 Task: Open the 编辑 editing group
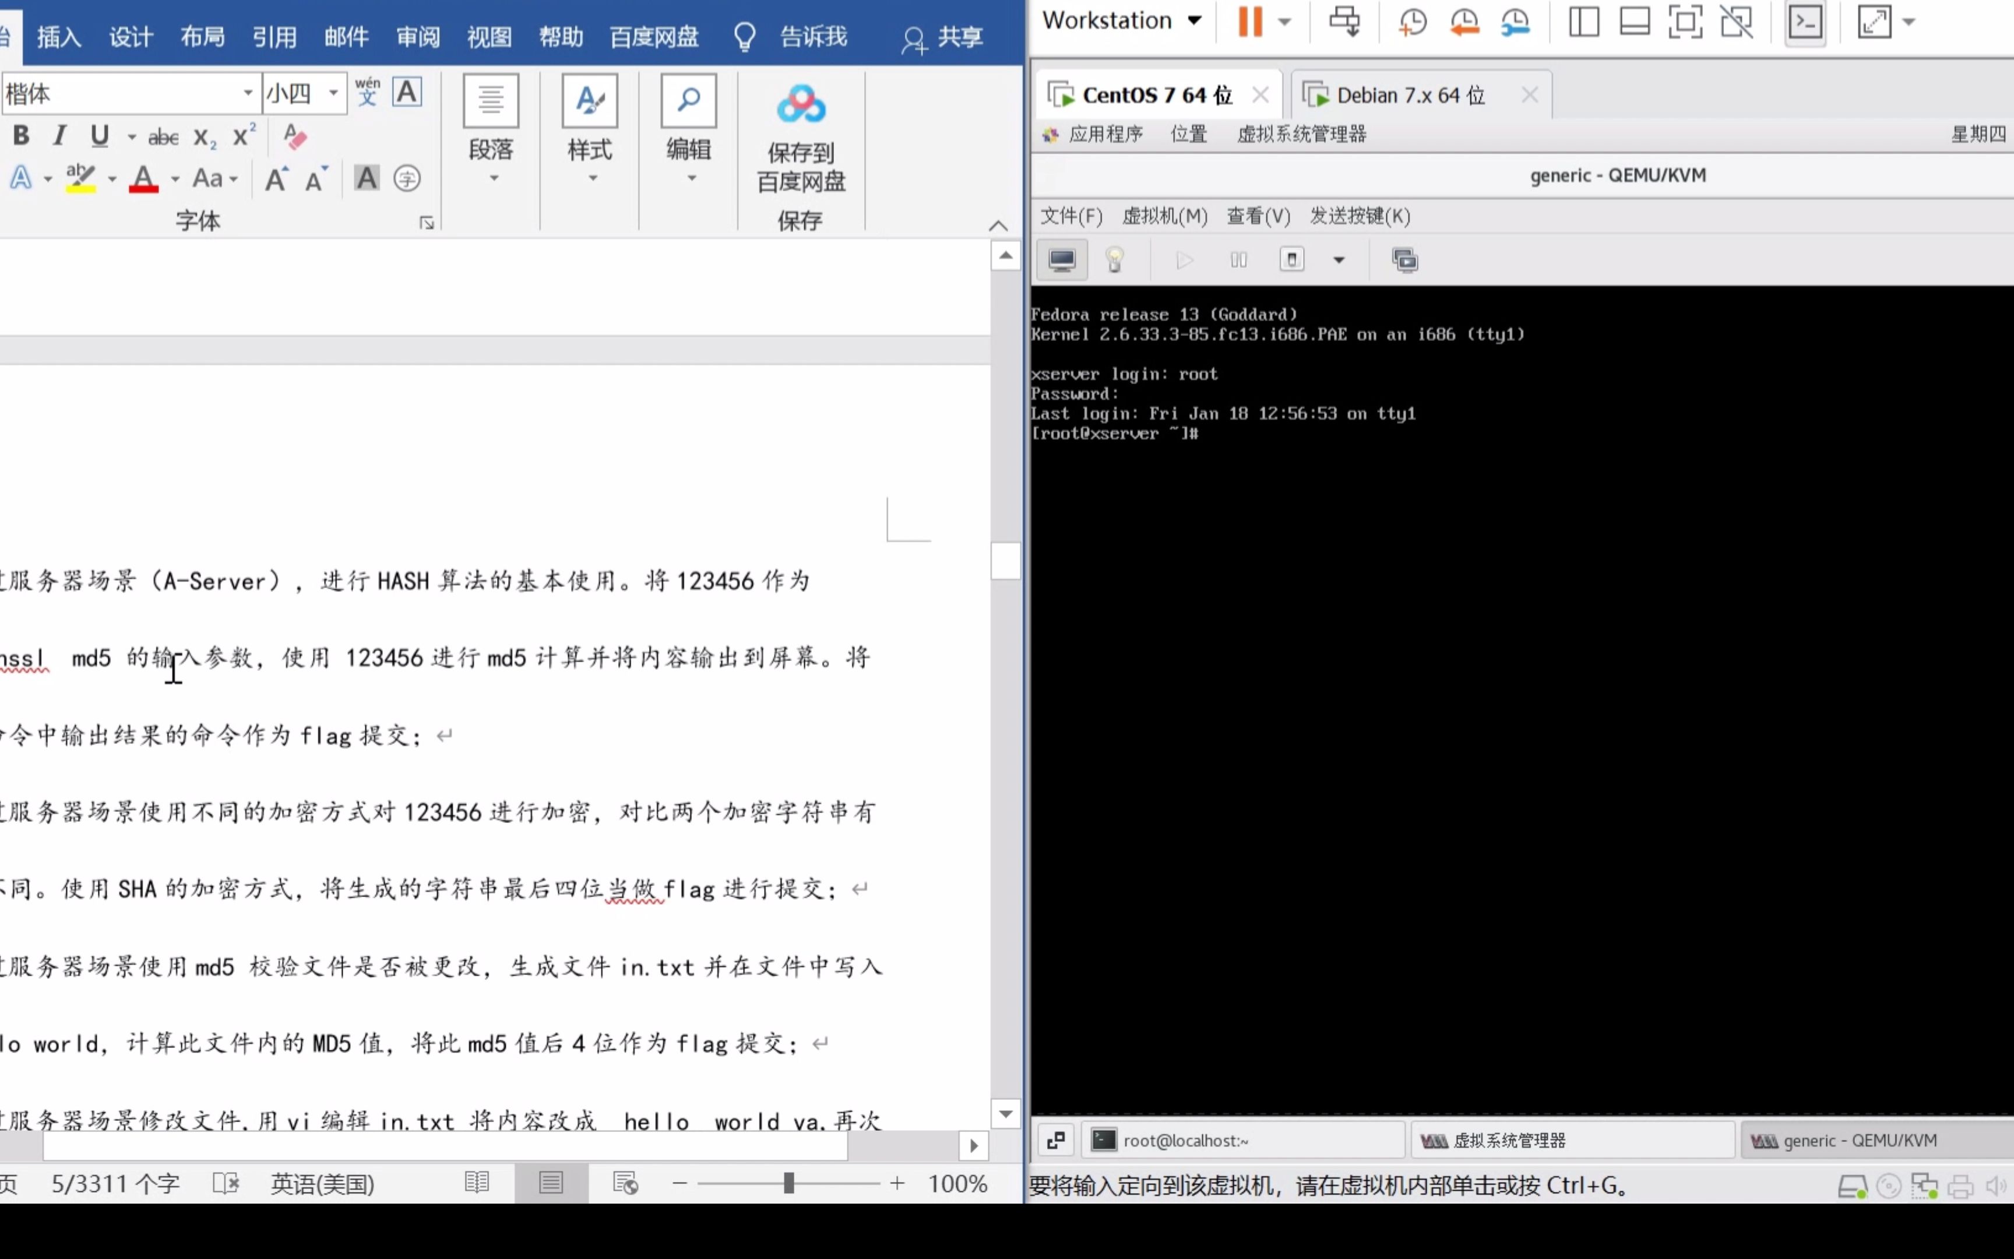click(x=688, y=130)
